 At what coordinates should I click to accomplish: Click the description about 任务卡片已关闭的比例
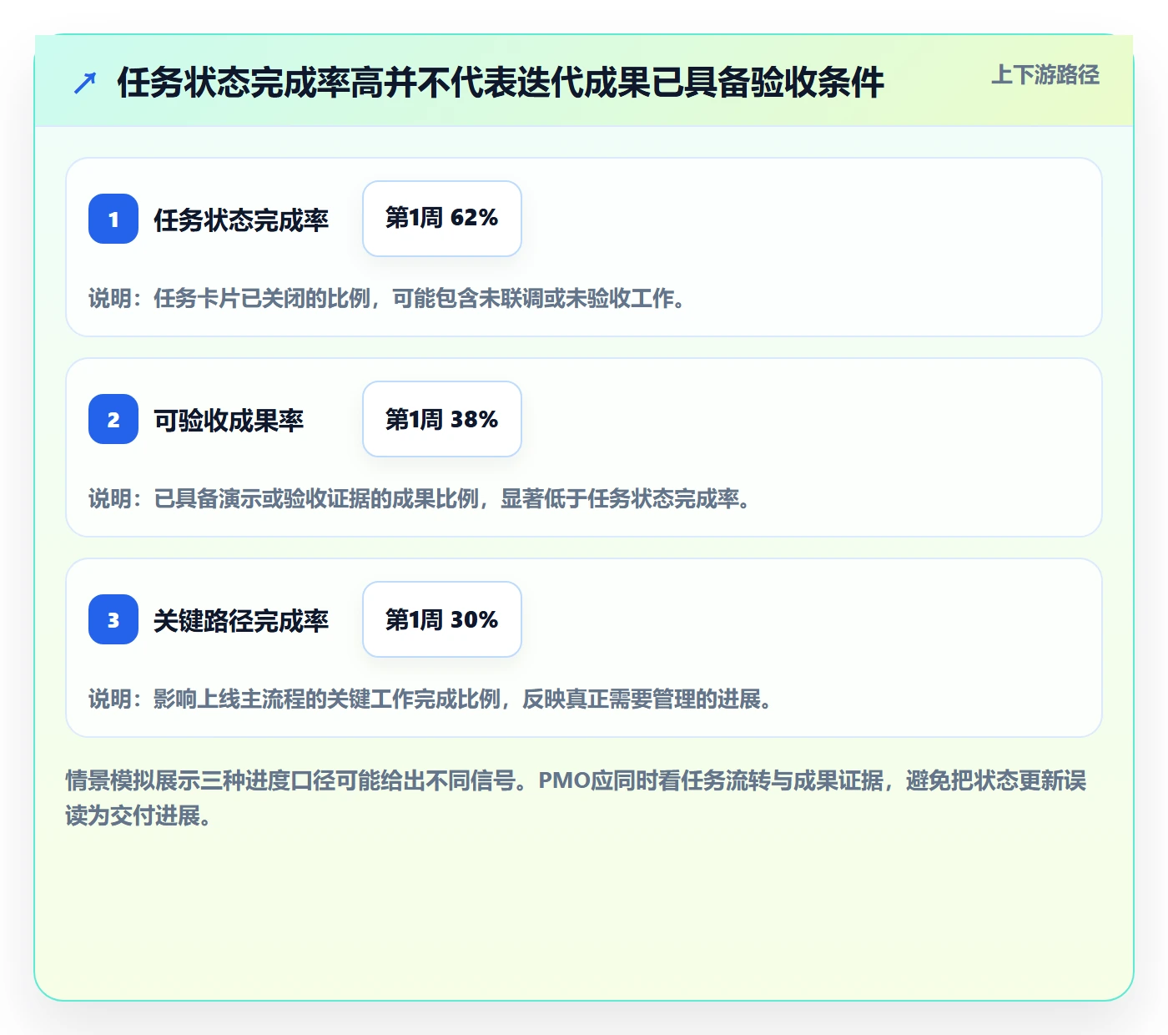point(388,298)
